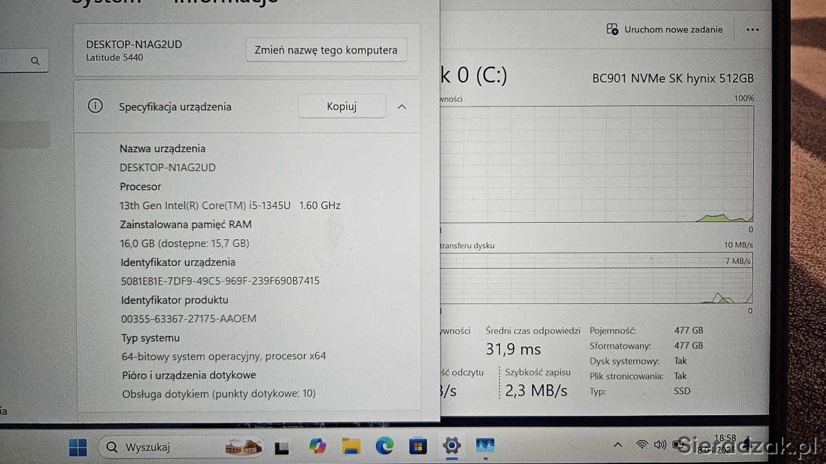Click the Latitude 5440 model text

click(x=115, y=58)
